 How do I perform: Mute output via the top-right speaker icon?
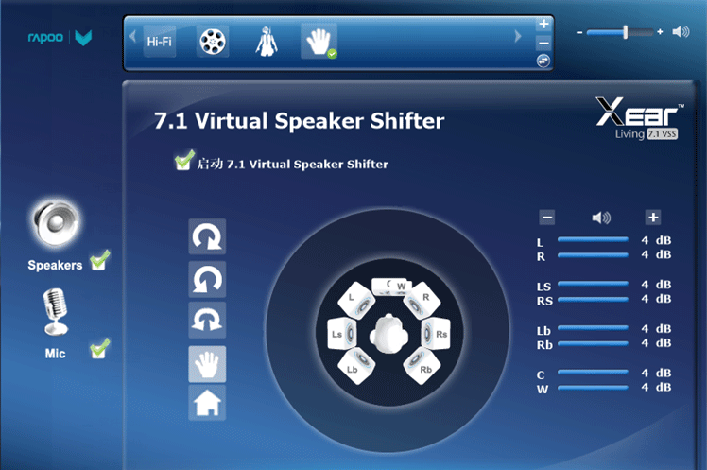click(x=681, y=31)
